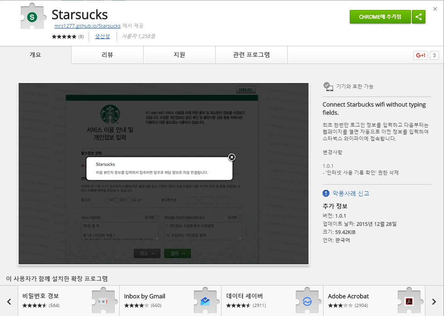Image resolution: width=444 pixels, height=316 pixels.
Task: Check 서비스 이용약관 동의함 checkbox in screenshot
Action: pyautogui.click(x=157, y=217)
